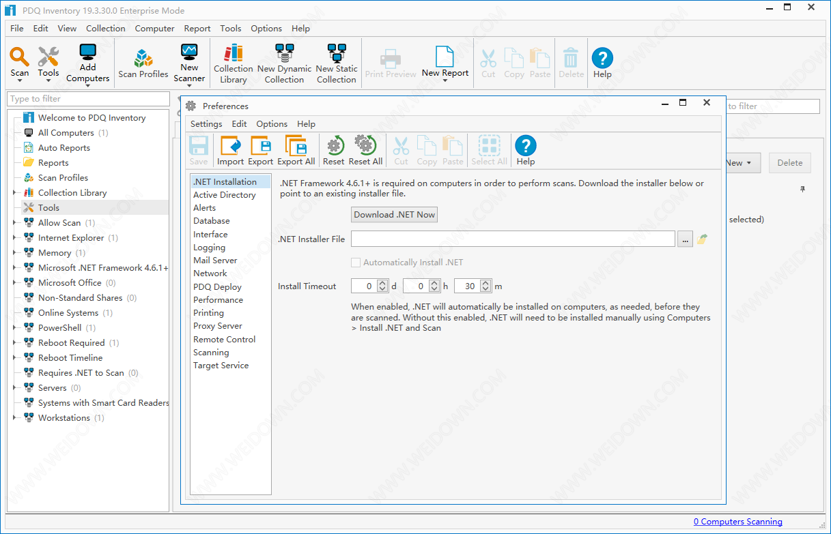The image size is (831, 534).
Task: Open the 0 Computers Scanning status link
Action: click(x=738, y=522)
